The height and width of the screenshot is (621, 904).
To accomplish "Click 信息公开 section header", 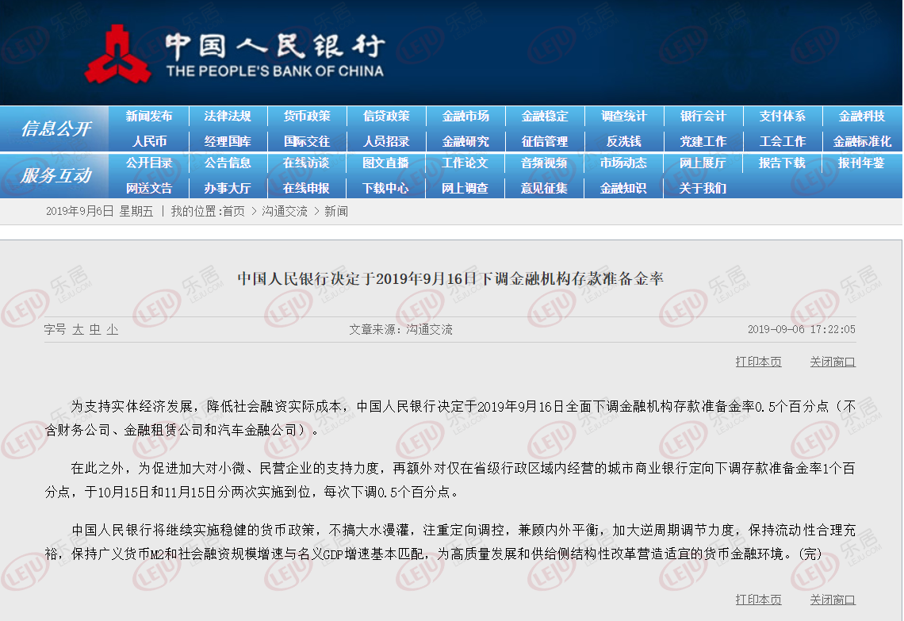I will (x=56, y=128).
